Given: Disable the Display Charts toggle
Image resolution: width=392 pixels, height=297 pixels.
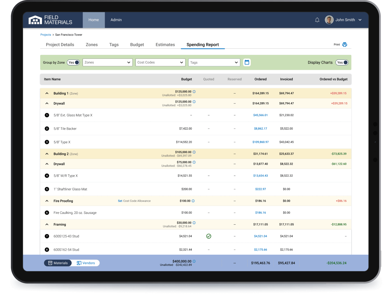Looking at the screenshot, I should point(342,62).
